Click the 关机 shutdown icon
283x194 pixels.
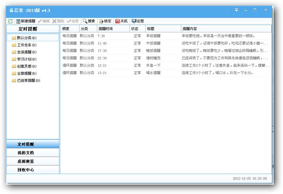pos(121,21)
